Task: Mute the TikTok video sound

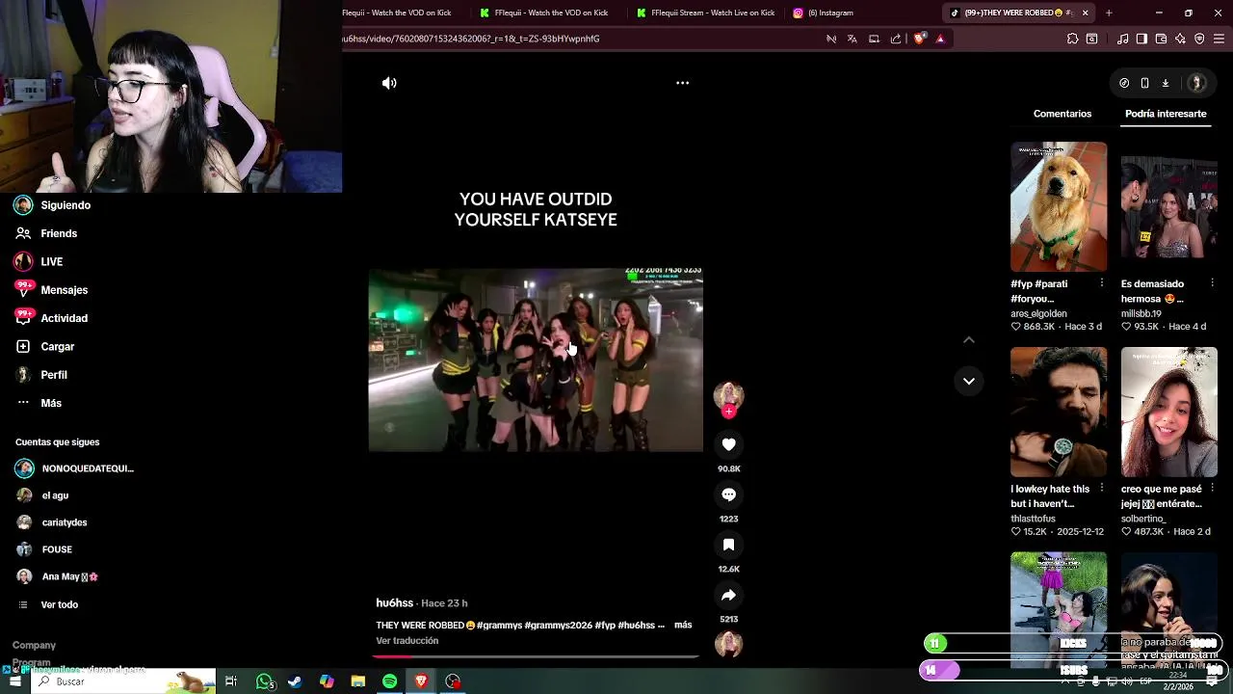Action: click(389, 83)
